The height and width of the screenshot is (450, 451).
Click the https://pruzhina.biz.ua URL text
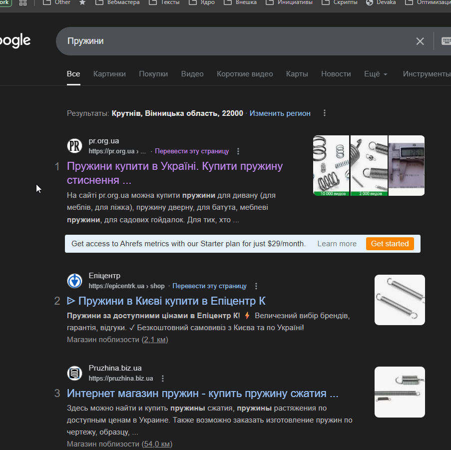tap(121, 379)
